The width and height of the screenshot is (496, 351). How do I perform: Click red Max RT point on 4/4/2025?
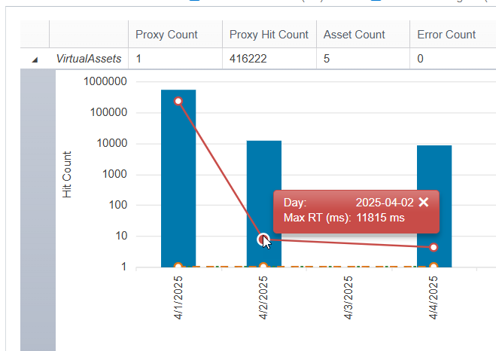434,247
